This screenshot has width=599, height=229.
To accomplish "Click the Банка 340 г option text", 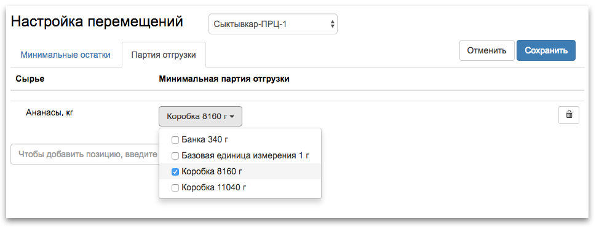I will pos(205,140).
